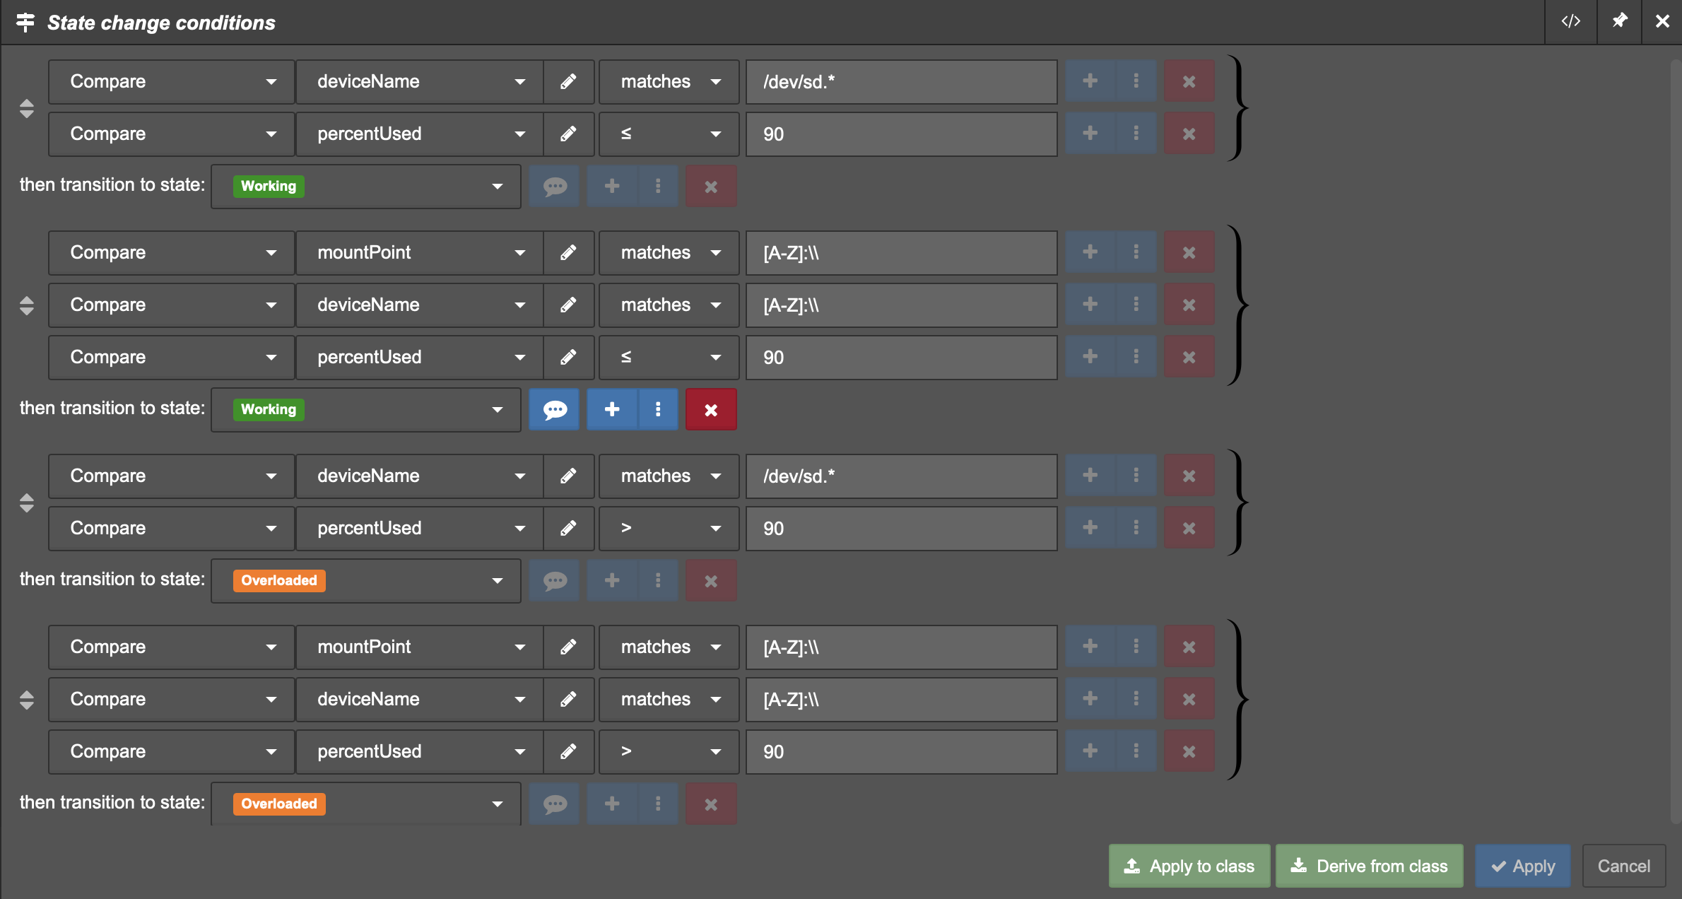Viewport: 1682px width, 899px height.
Task: Comment icon on first Overloaded transition
Action: pos(555,580)
